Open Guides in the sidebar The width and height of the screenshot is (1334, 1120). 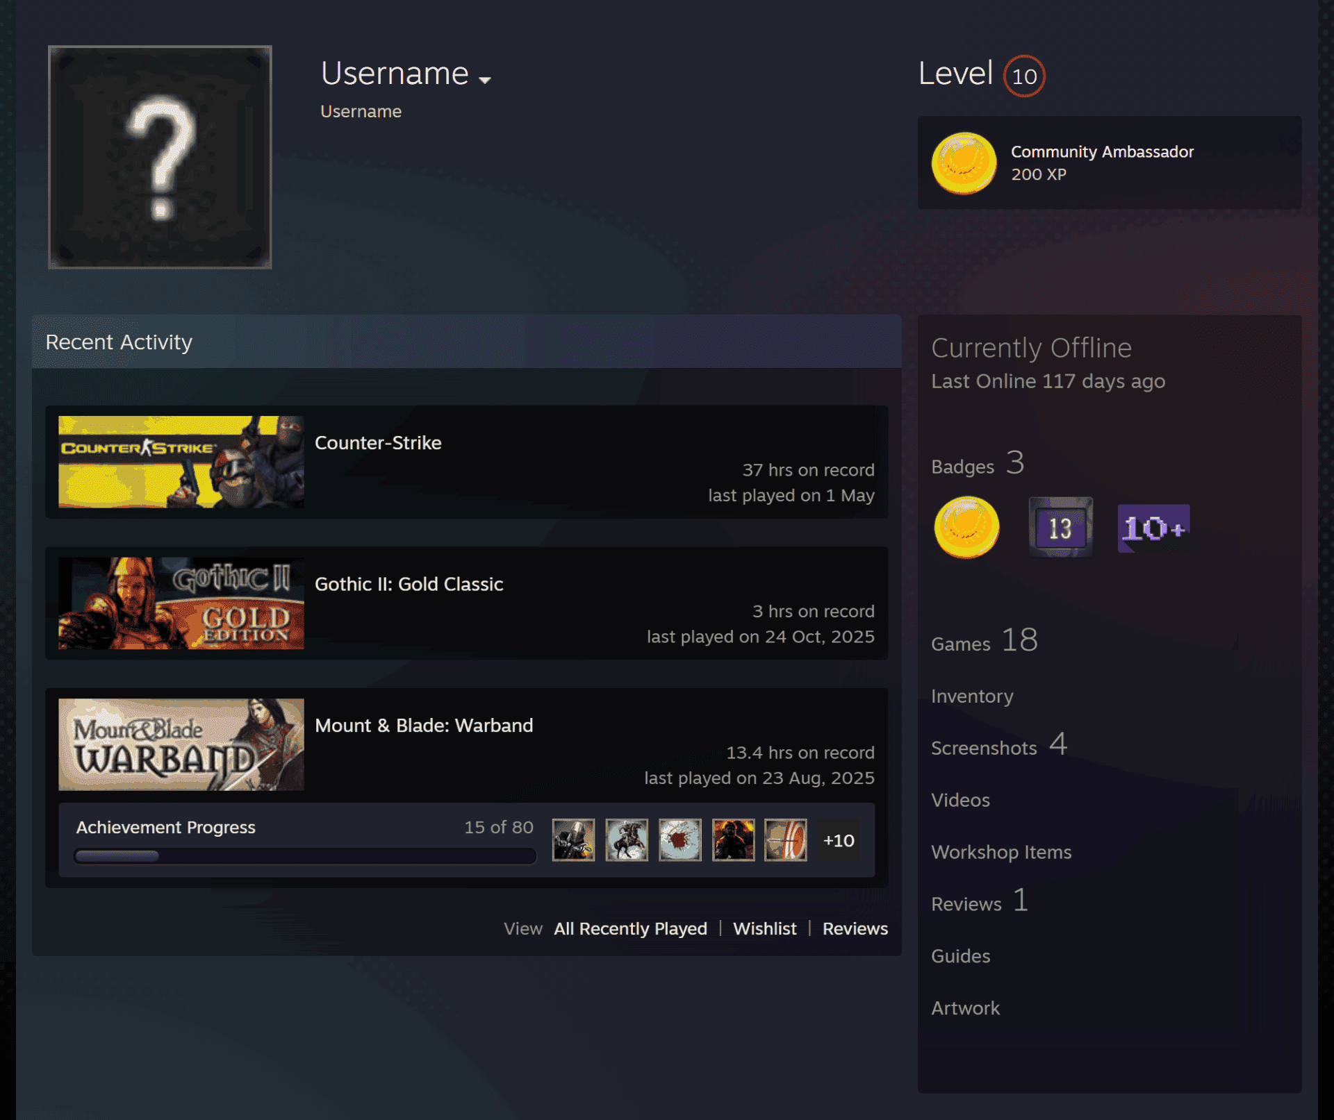point(960,956)
